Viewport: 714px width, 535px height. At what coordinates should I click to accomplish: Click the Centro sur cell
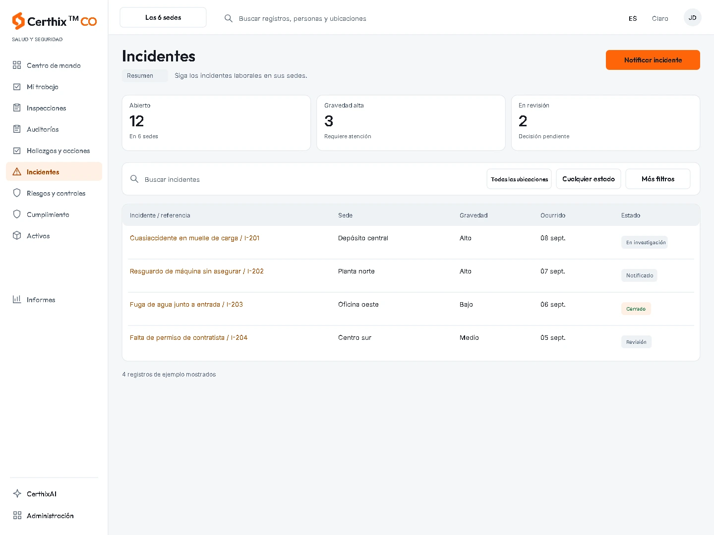point(355,338)
